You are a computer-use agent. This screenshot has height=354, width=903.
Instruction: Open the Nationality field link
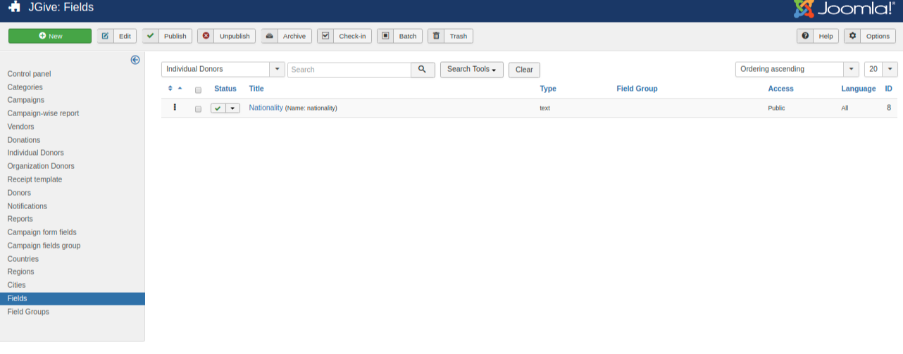[x=266, y=108]
